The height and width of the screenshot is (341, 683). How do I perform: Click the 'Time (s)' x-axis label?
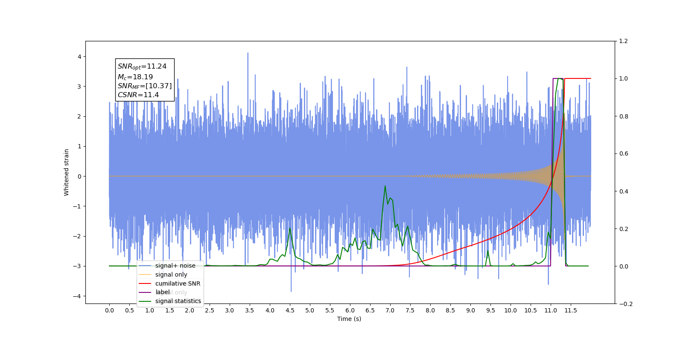pos(349,319)
